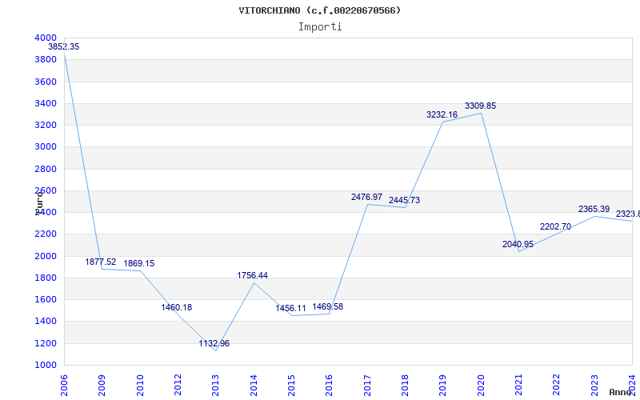Select data label 1877.52
The image size is (640, 400).
101,262
